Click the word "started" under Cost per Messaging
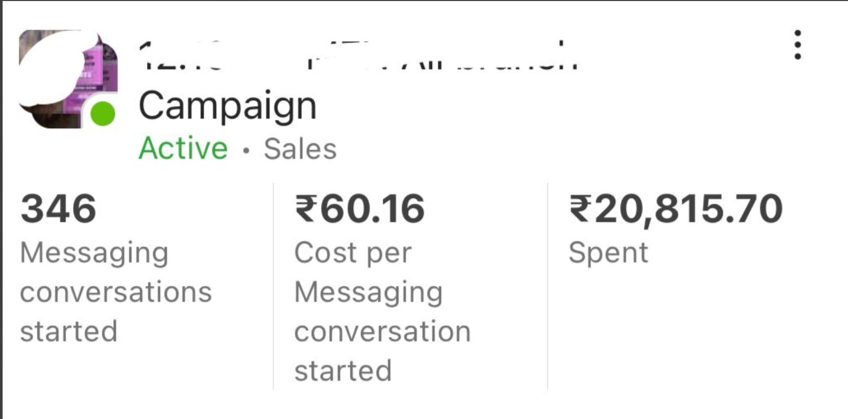Screen dimensions: 848x419 pyautogui.click(x=343, y=371)
